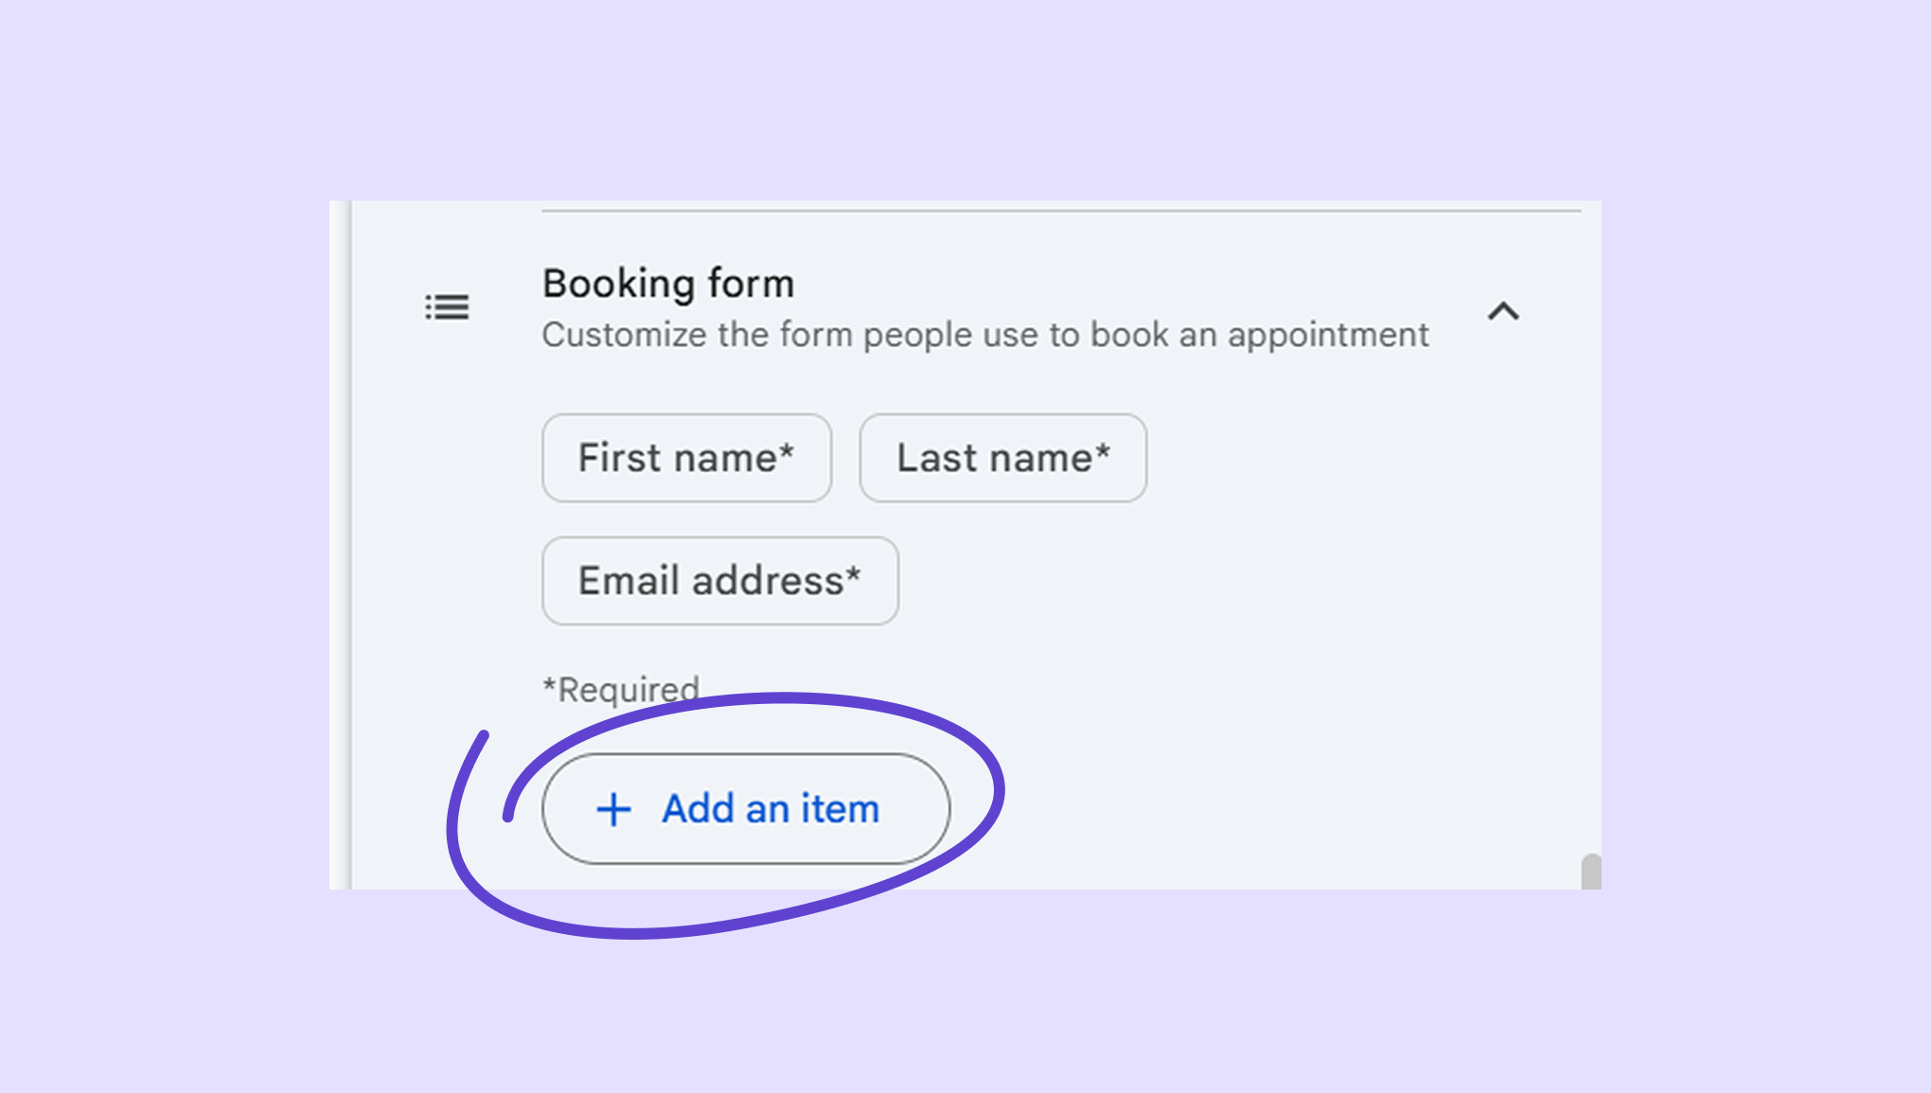
Task: Click the asterisk after Email address
Action: click(854, 573)
